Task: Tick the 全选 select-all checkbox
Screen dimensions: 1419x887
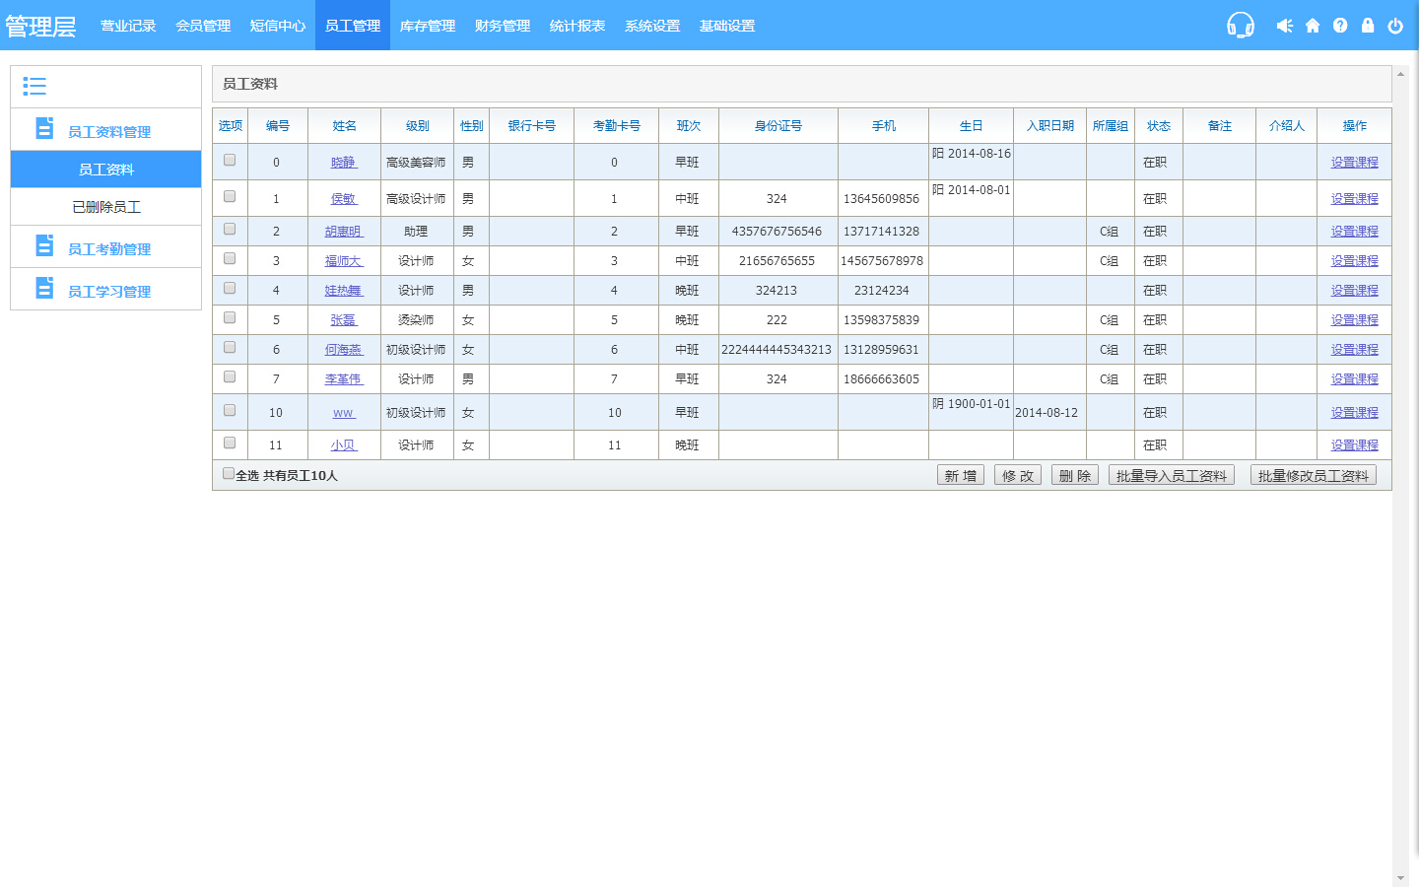Action: [x=229, y=473]
